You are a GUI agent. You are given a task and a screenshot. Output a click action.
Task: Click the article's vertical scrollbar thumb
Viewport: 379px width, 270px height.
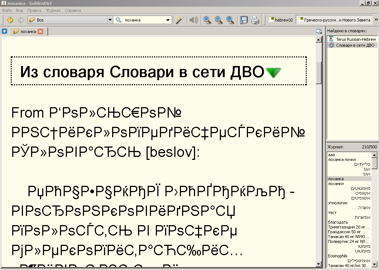click(x=319, y=73)
